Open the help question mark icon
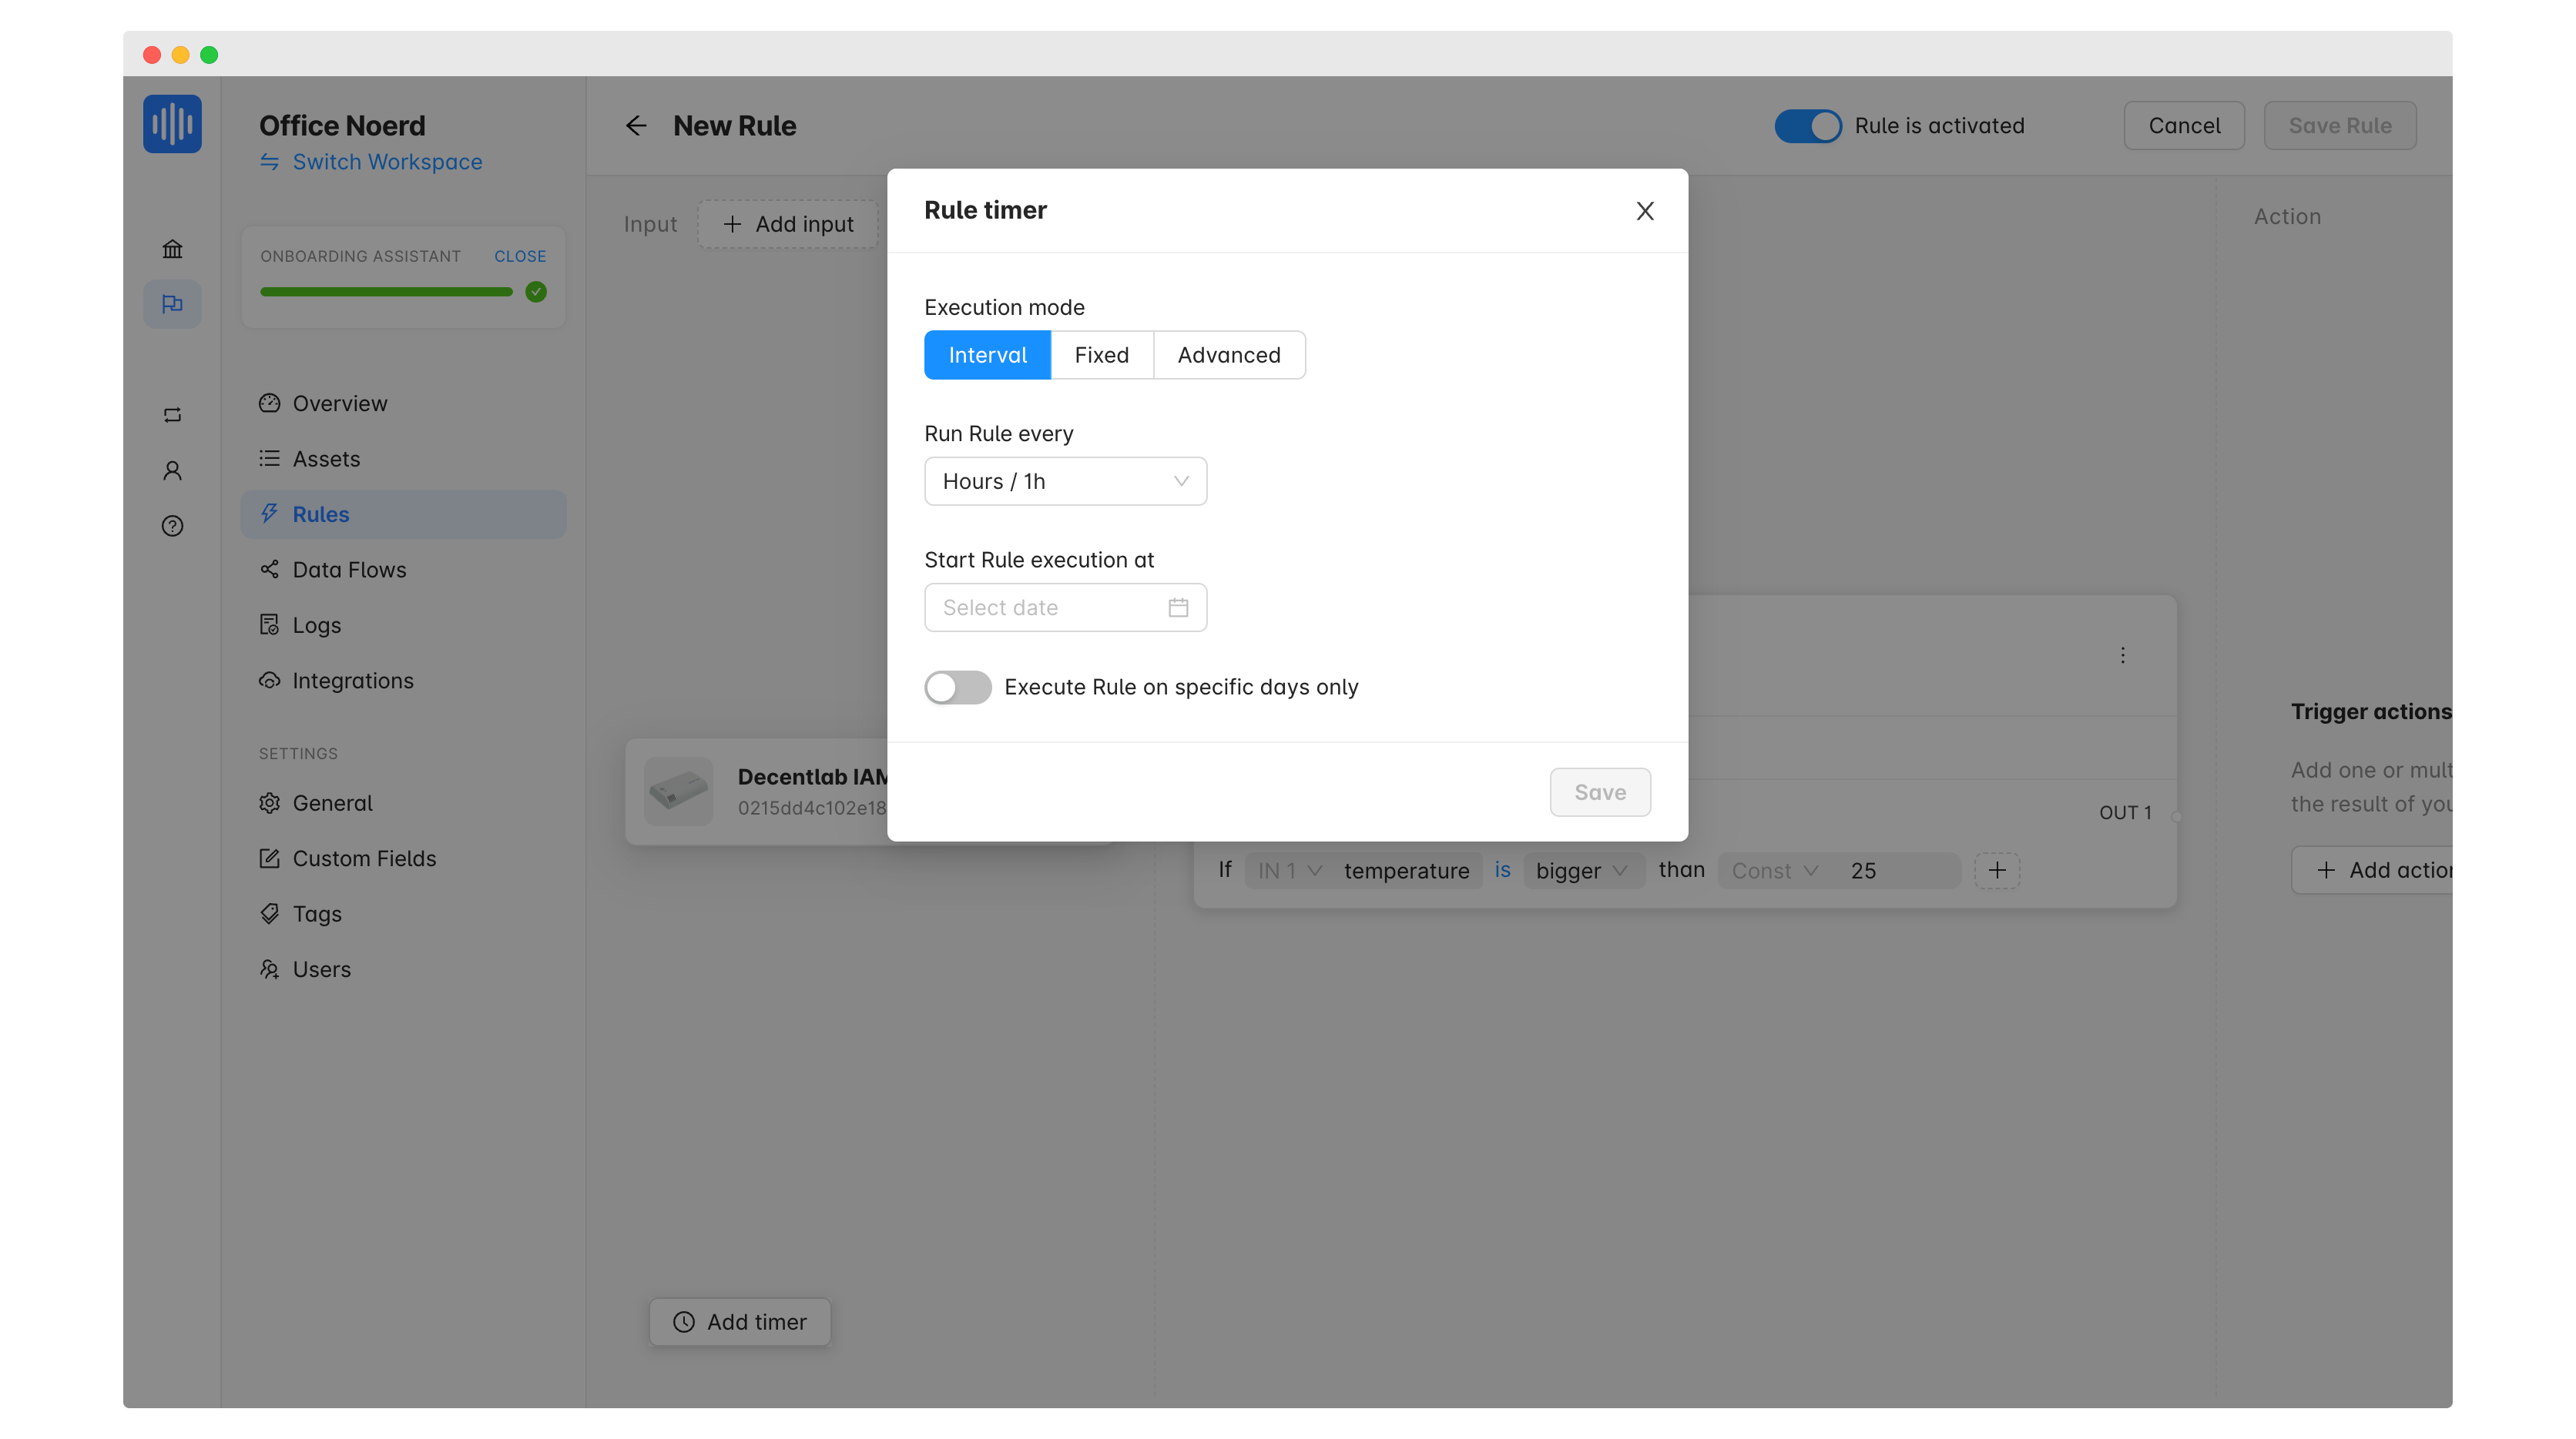 (172, 527)
